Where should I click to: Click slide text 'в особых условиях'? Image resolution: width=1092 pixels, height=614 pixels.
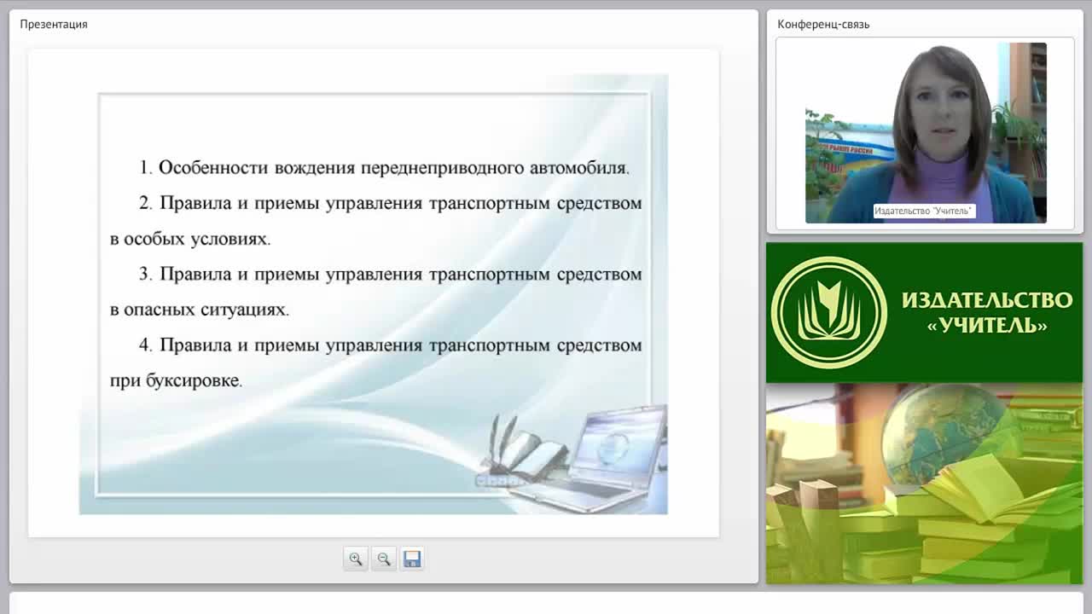[190, 239]
